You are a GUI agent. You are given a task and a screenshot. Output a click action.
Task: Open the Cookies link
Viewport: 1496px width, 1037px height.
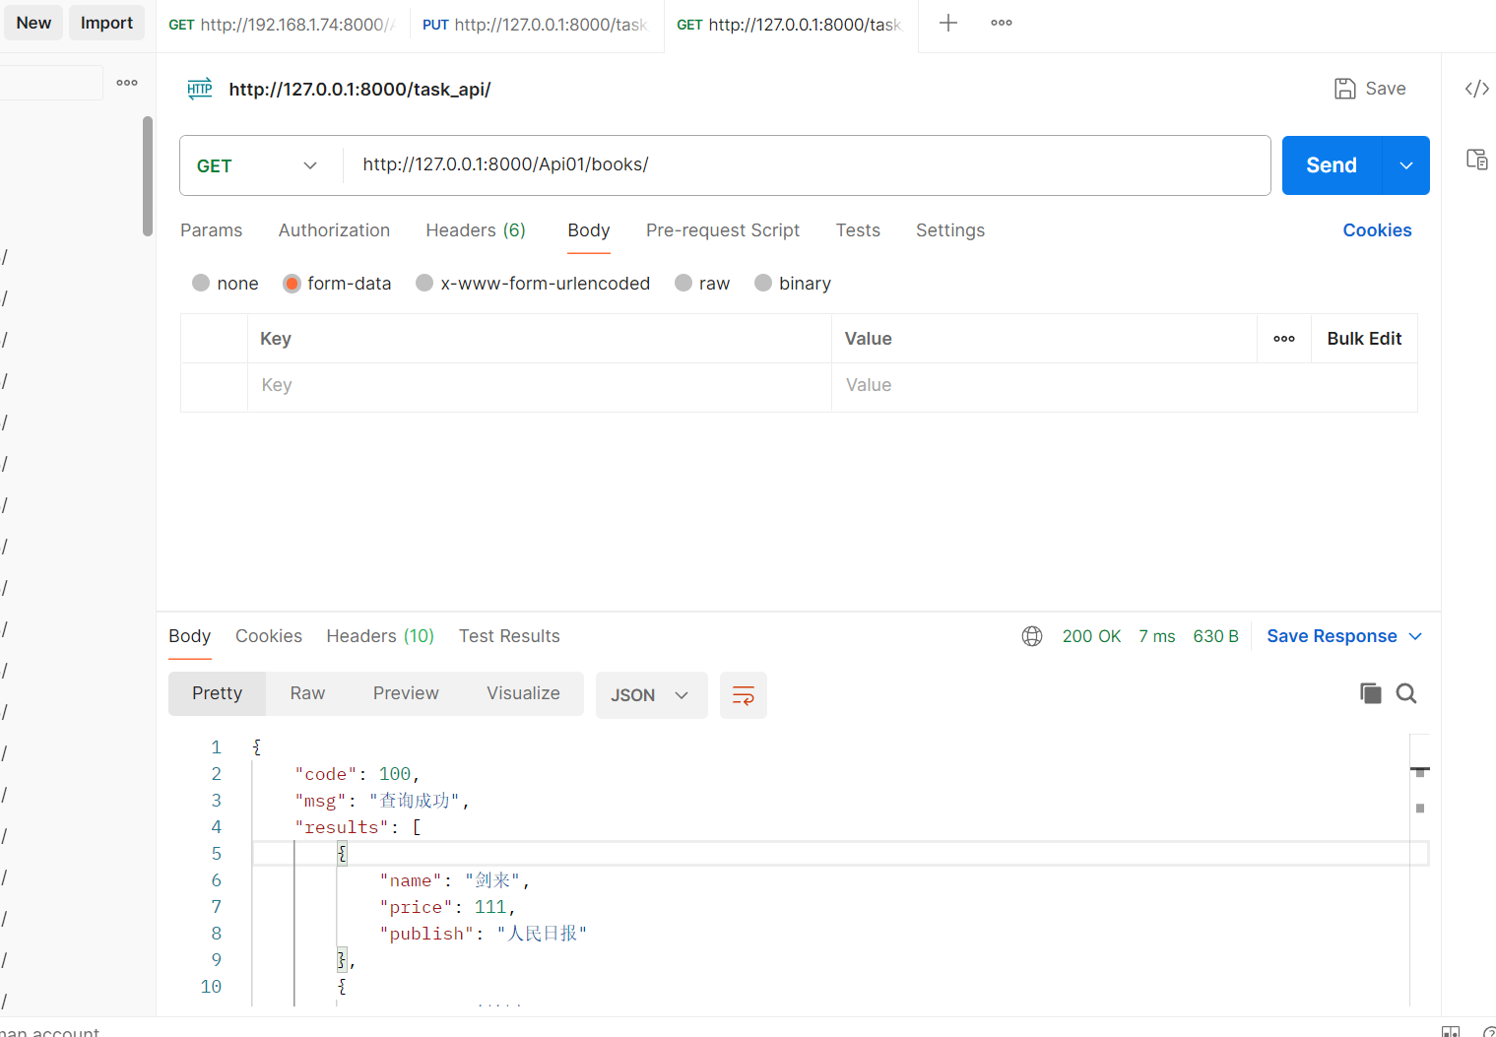click(1377, 230)
